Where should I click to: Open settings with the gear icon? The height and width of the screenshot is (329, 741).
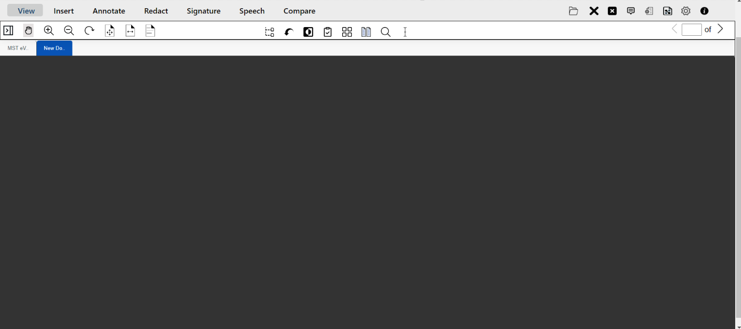(x=686, y=11)
